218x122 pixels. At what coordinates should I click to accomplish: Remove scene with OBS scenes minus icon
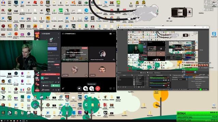pos(120,87)
